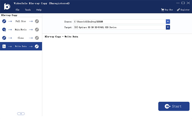The image size is (192, 119).
Task: Click the Source path field
Action: point(120,22)
